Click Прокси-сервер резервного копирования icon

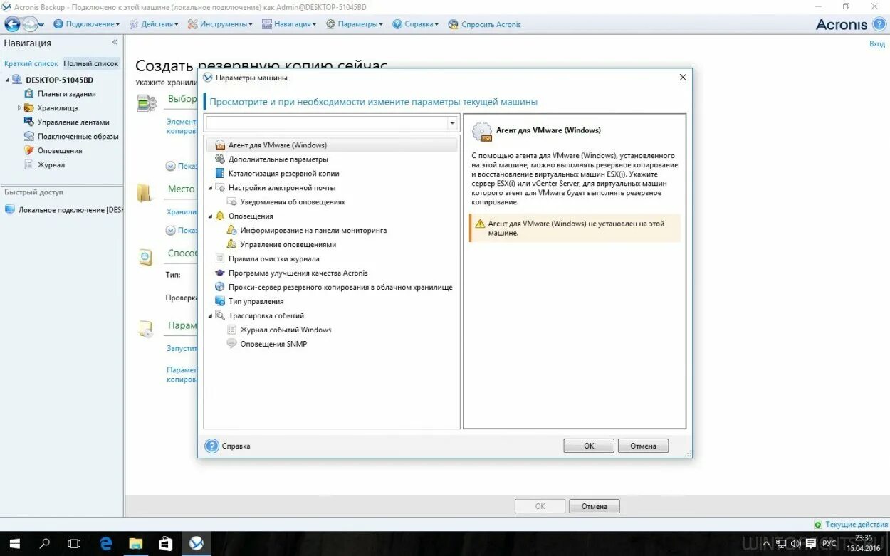220,288
